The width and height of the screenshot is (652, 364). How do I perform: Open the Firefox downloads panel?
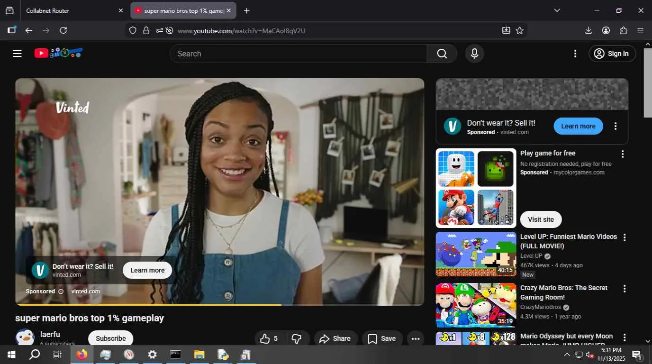click(x=589, y=30)
